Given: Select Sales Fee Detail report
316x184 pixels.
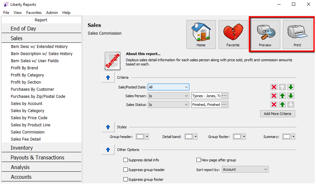Looking at the screenshot, I should pos(26,139).
